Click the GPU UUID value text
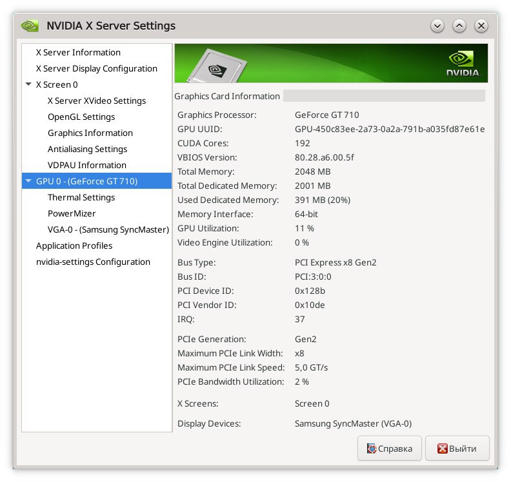Viewport: 511px width, 482px height. click(x=390, y=129)
